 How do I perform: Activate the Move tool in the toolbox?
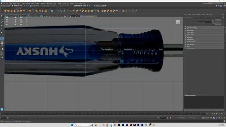[2, 26]
